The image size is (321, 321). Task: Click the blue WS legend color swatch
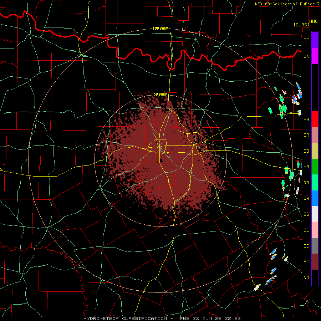click(x=315, y=198)
